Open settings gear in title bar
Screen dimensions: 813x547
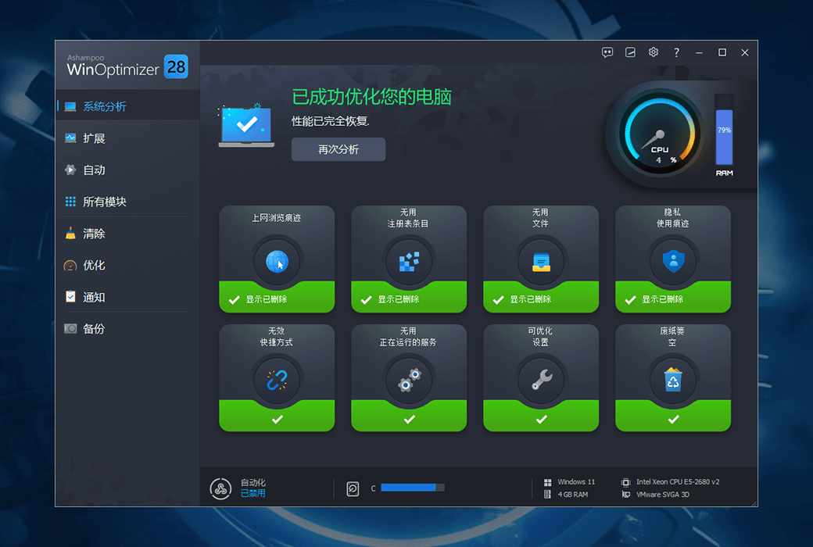coord(654,52)
